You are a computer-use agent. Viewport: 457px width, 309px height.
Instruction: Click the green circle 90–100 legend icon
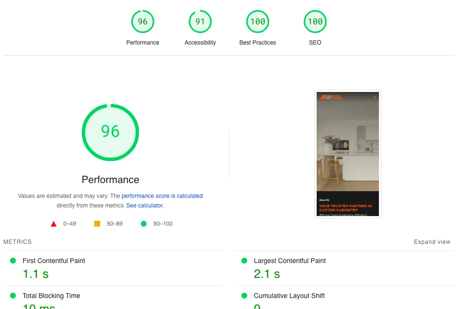(x=144, y=224)
